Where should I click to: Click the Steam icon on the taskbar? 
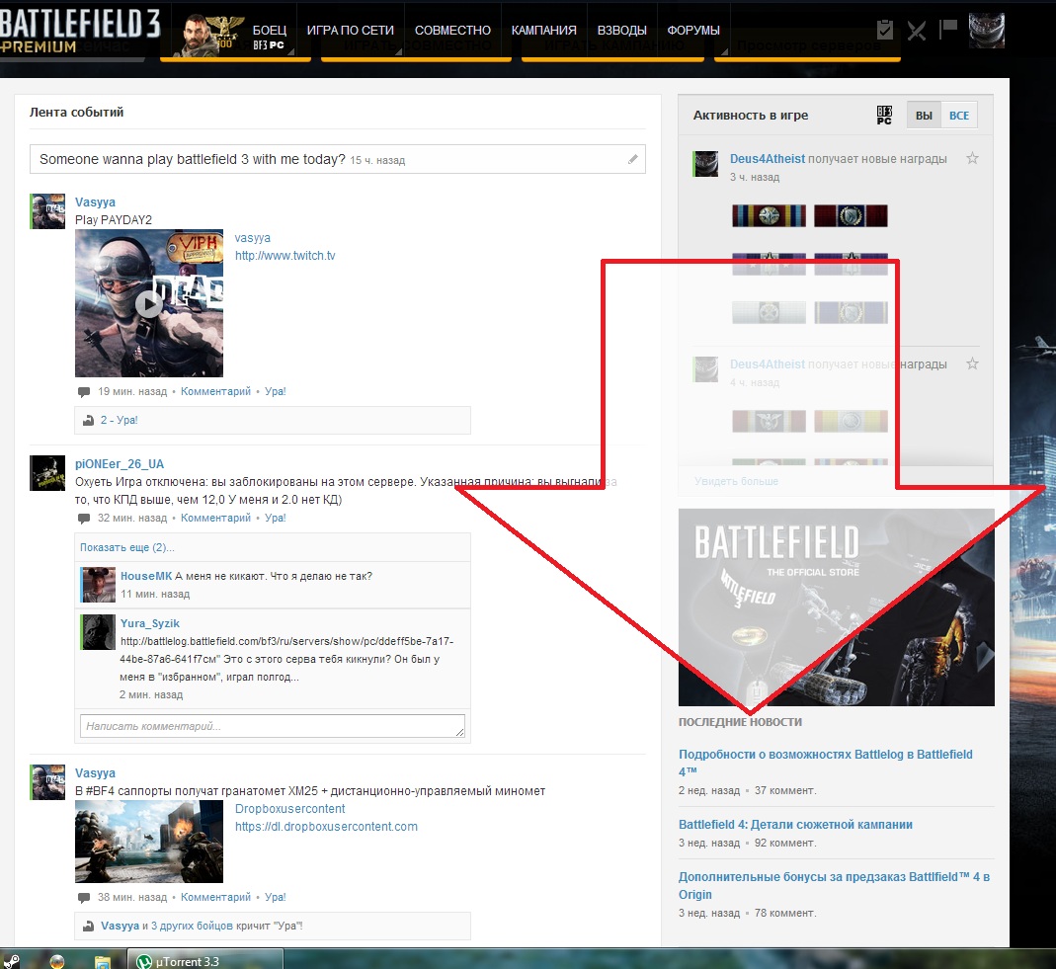11,962
